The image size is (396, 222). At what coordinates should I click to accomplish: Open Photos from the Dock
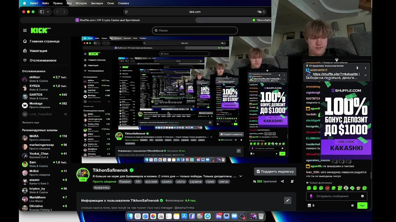[x=153, y=216]
